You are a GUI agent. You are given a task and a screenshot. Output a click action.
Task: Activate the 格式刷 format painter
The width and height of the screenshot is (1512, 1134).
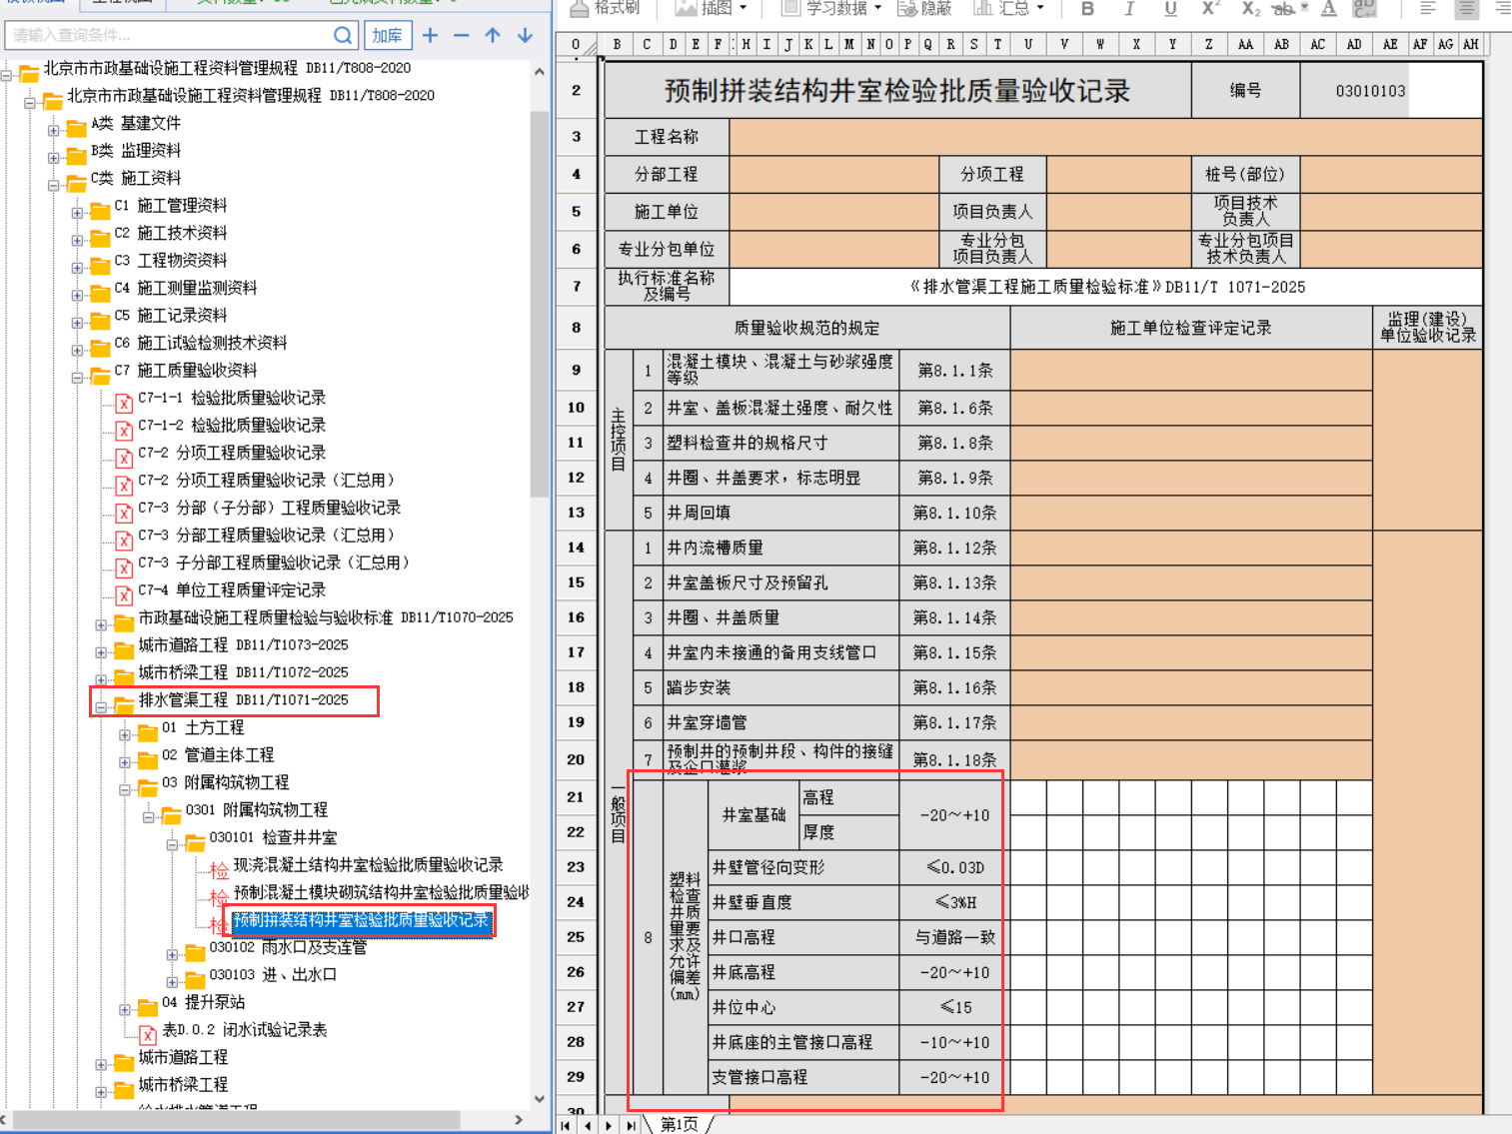tap(605, 8)
